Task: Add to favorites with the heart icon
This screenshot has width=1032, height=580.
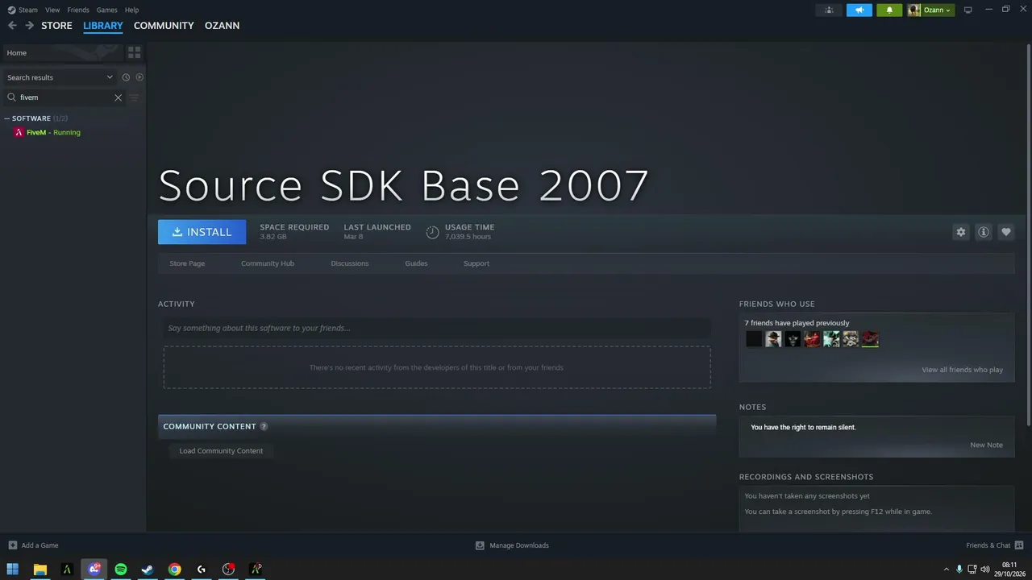Action: (x=1005, y=232)
